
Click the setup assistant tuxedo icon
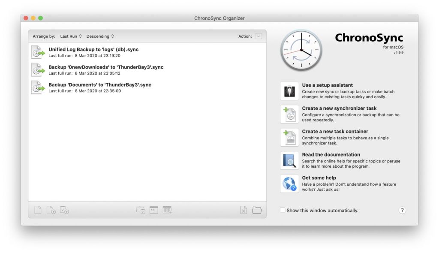[289, 91]
